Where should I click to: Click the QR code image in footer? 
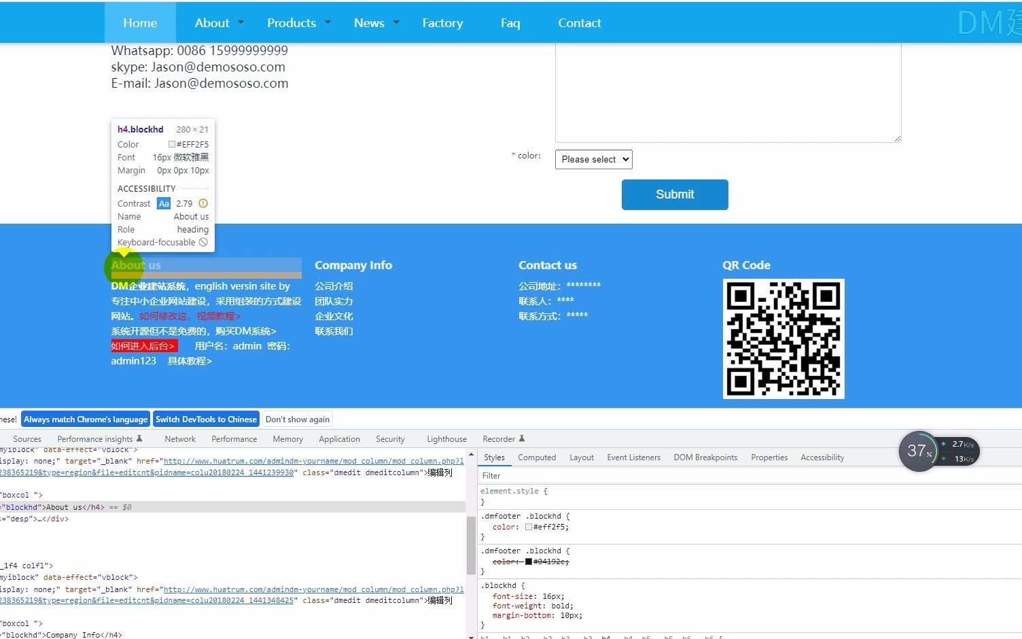click(783, 339)
